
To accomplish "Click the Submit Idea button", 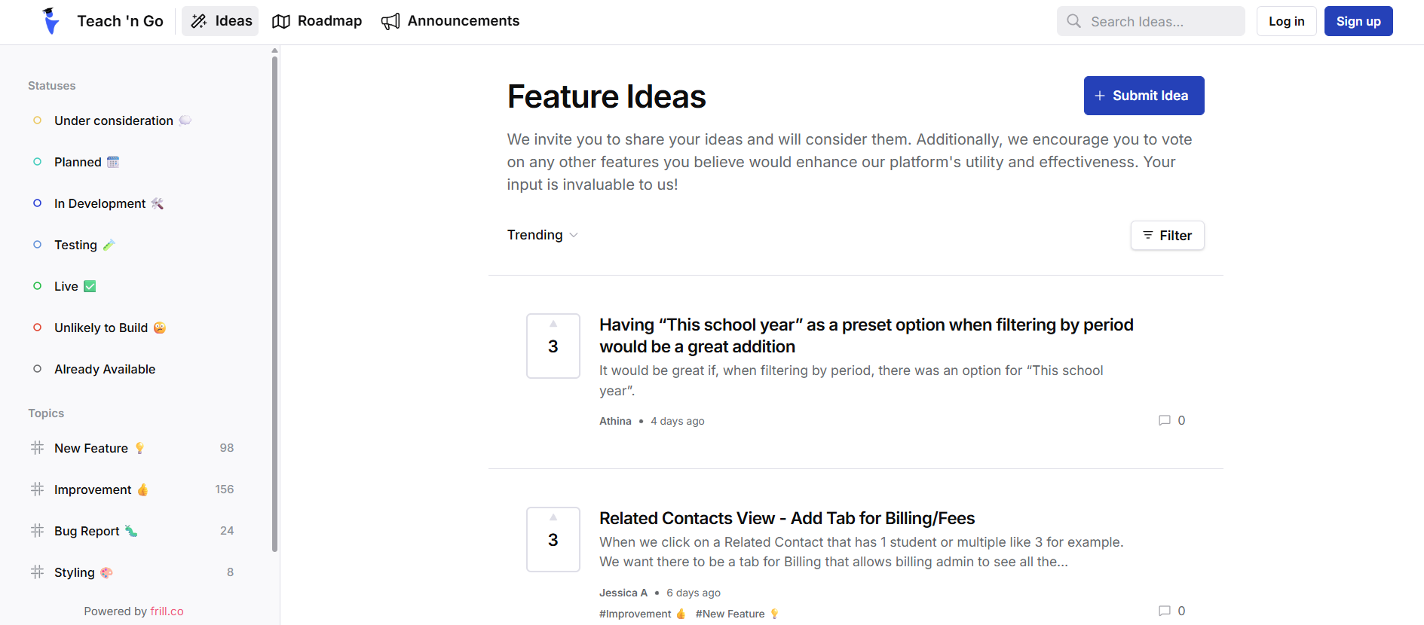I will click(x=1144, y=96).
